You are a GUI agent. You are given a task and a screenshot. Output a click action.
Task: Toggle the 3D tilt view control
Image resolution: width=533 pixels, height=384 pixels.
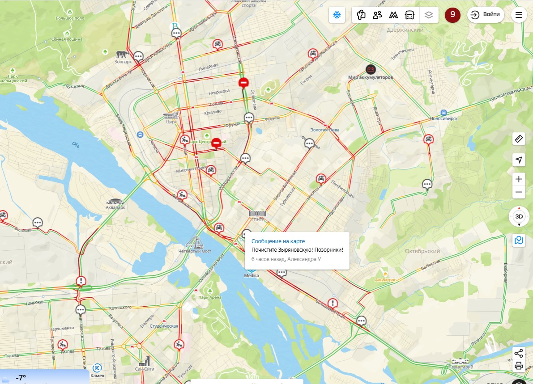pyautogui.click(x=519, y=216)
